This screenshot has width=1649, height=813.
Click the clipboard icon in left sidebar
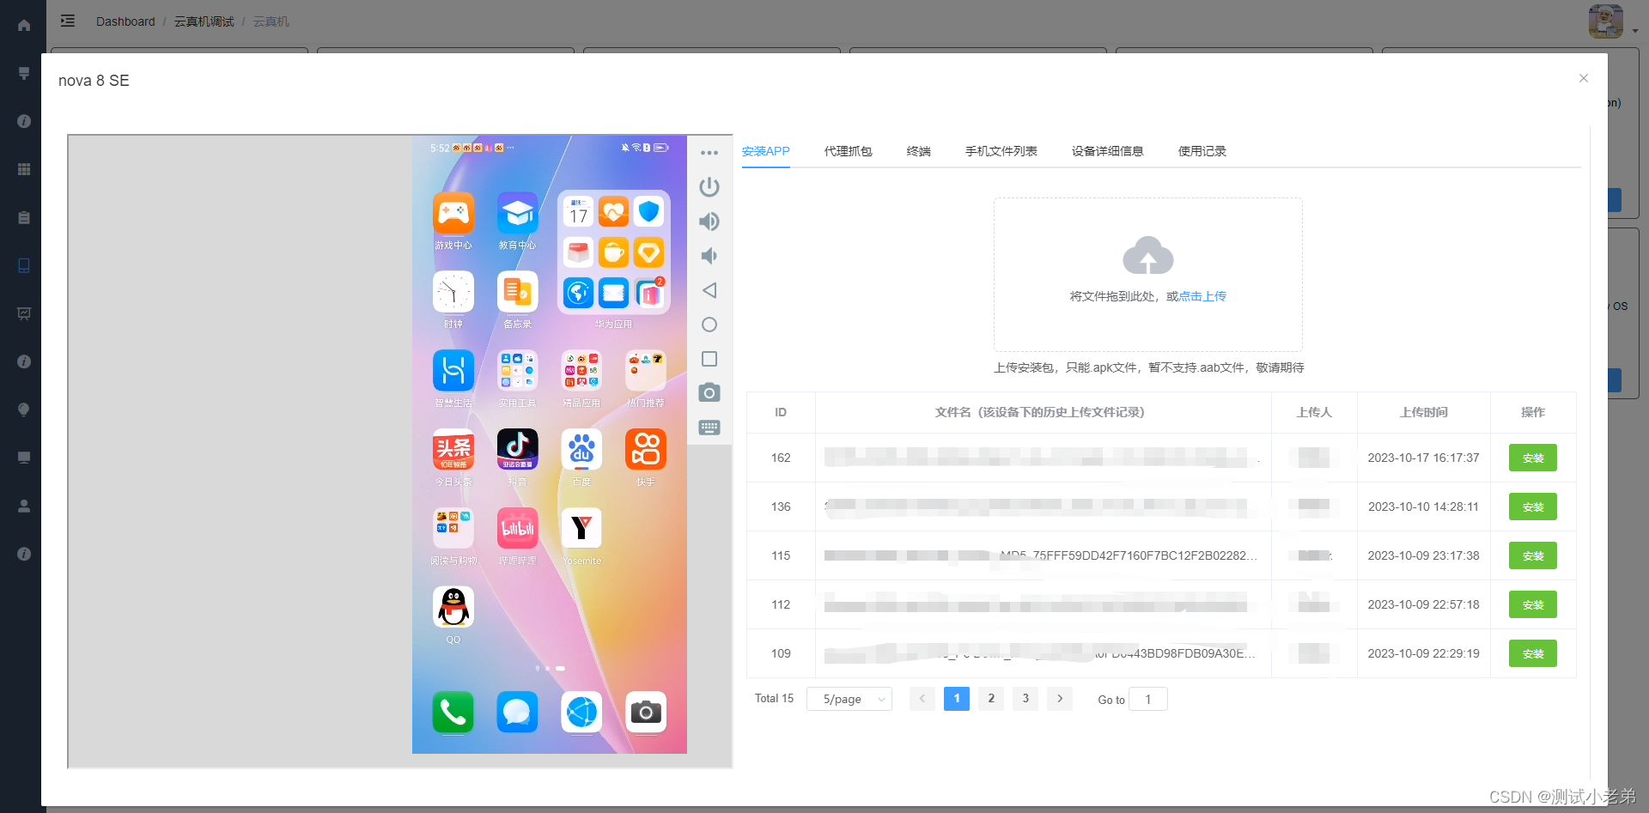tap(24, 217)
